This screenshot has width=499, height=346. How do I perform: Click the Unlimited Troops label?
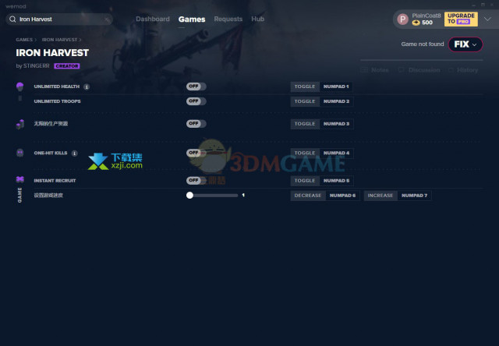(x=57, y=101)
